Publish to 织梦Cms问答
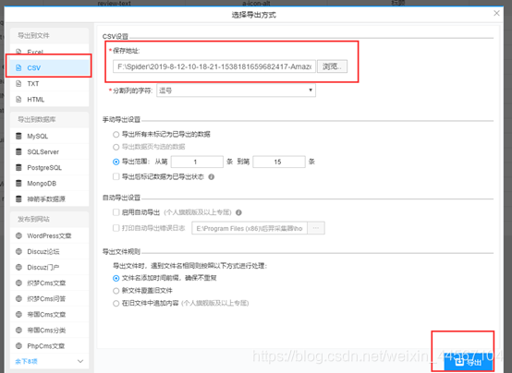 click(x=49, y=298)
